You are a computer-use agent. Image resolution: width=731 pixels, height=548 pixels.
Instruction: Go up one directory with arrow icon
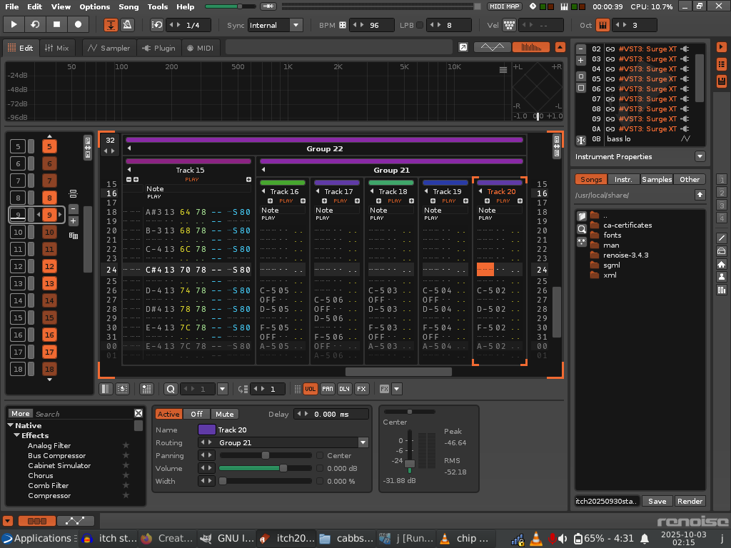coord(700,195)
